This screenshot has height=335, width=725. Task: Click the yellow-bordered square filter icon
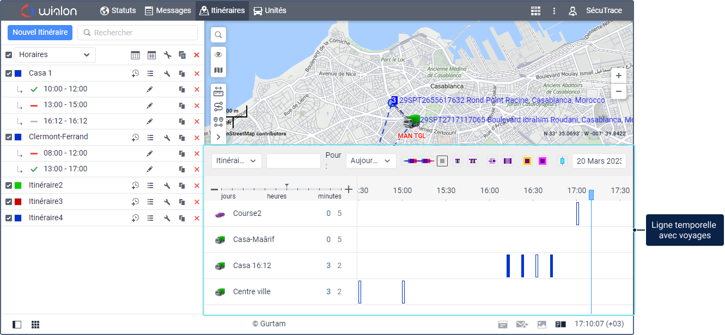tap(527, 161)
